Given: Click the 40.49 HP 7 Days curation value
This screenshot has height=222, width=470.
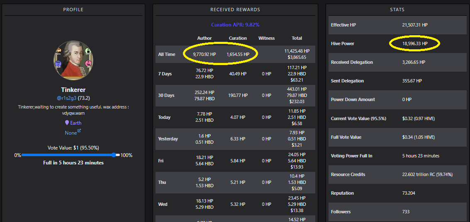Looking at the screenshot, I should click(x=238, y=74).
